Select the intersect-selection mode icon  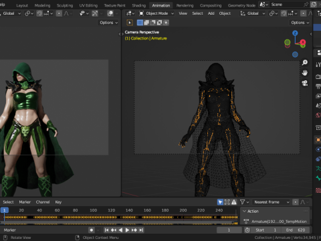click(166, 23)
